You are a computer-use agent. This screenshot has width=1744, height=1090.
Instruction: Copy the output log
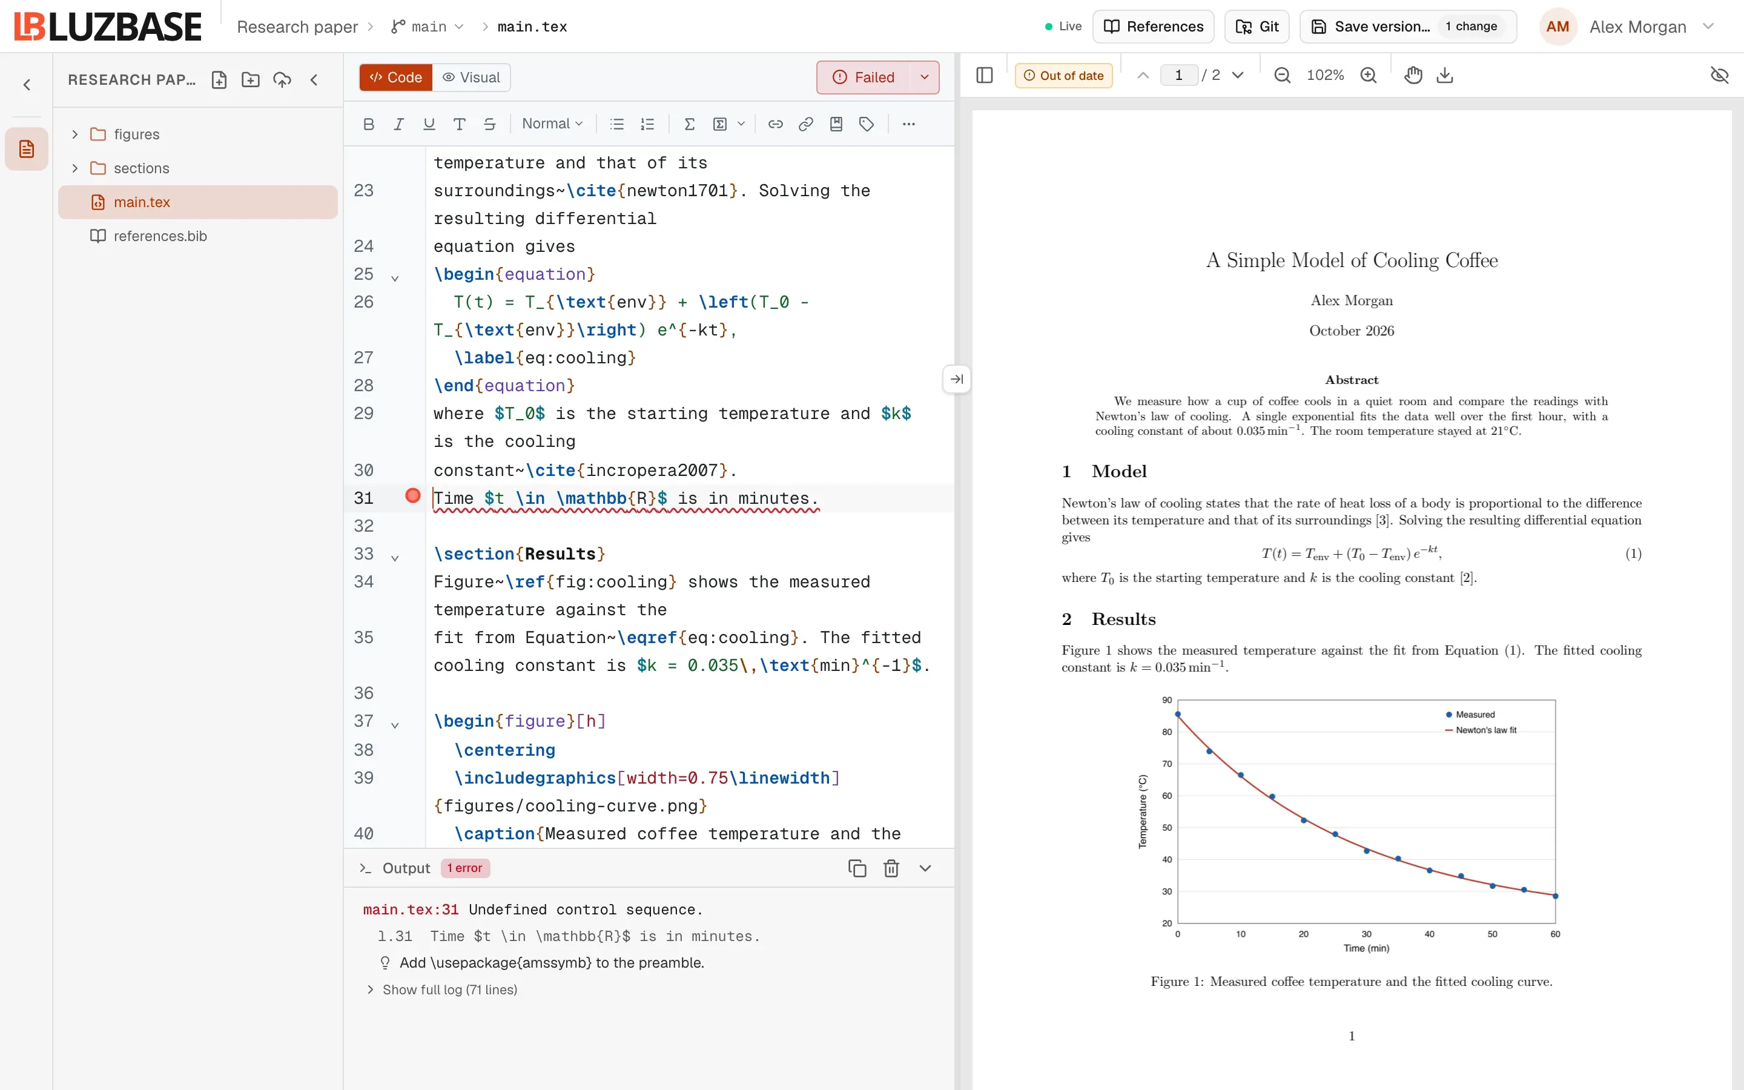tap(857, 868)
